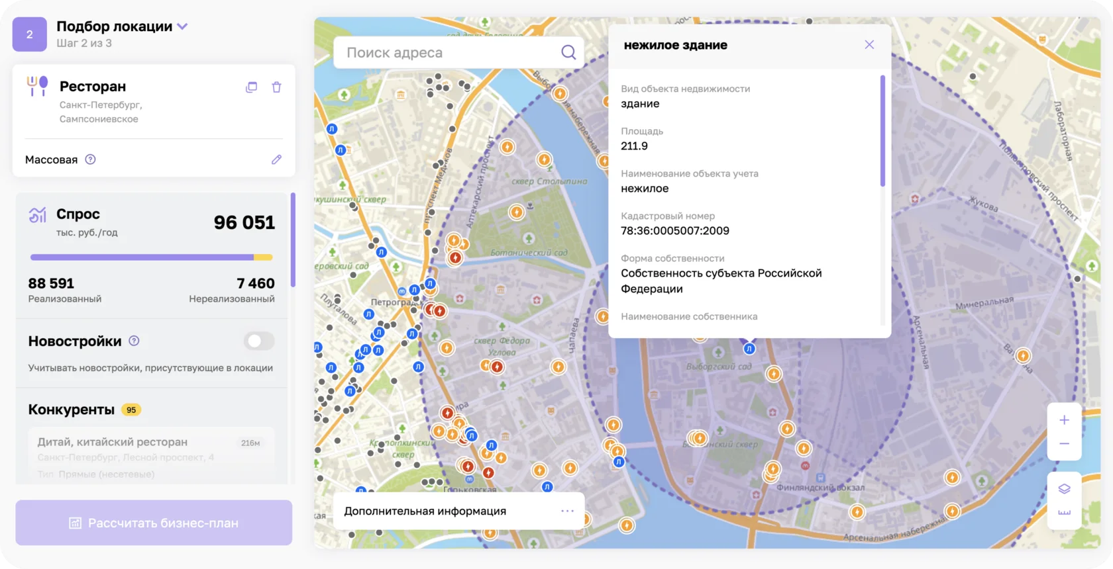The height and width of the screenshot is (569, 1113).
Task: Click the Спрос demand progress bar
Action: tap(152, 257)
